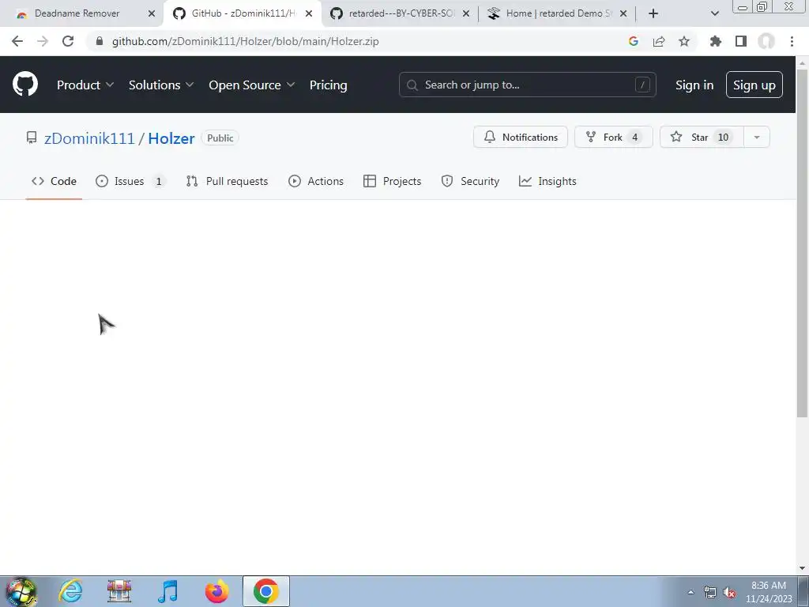809x607 pixels.
Task: Toggle the browser side panel icon
Action: pos(741,41)
